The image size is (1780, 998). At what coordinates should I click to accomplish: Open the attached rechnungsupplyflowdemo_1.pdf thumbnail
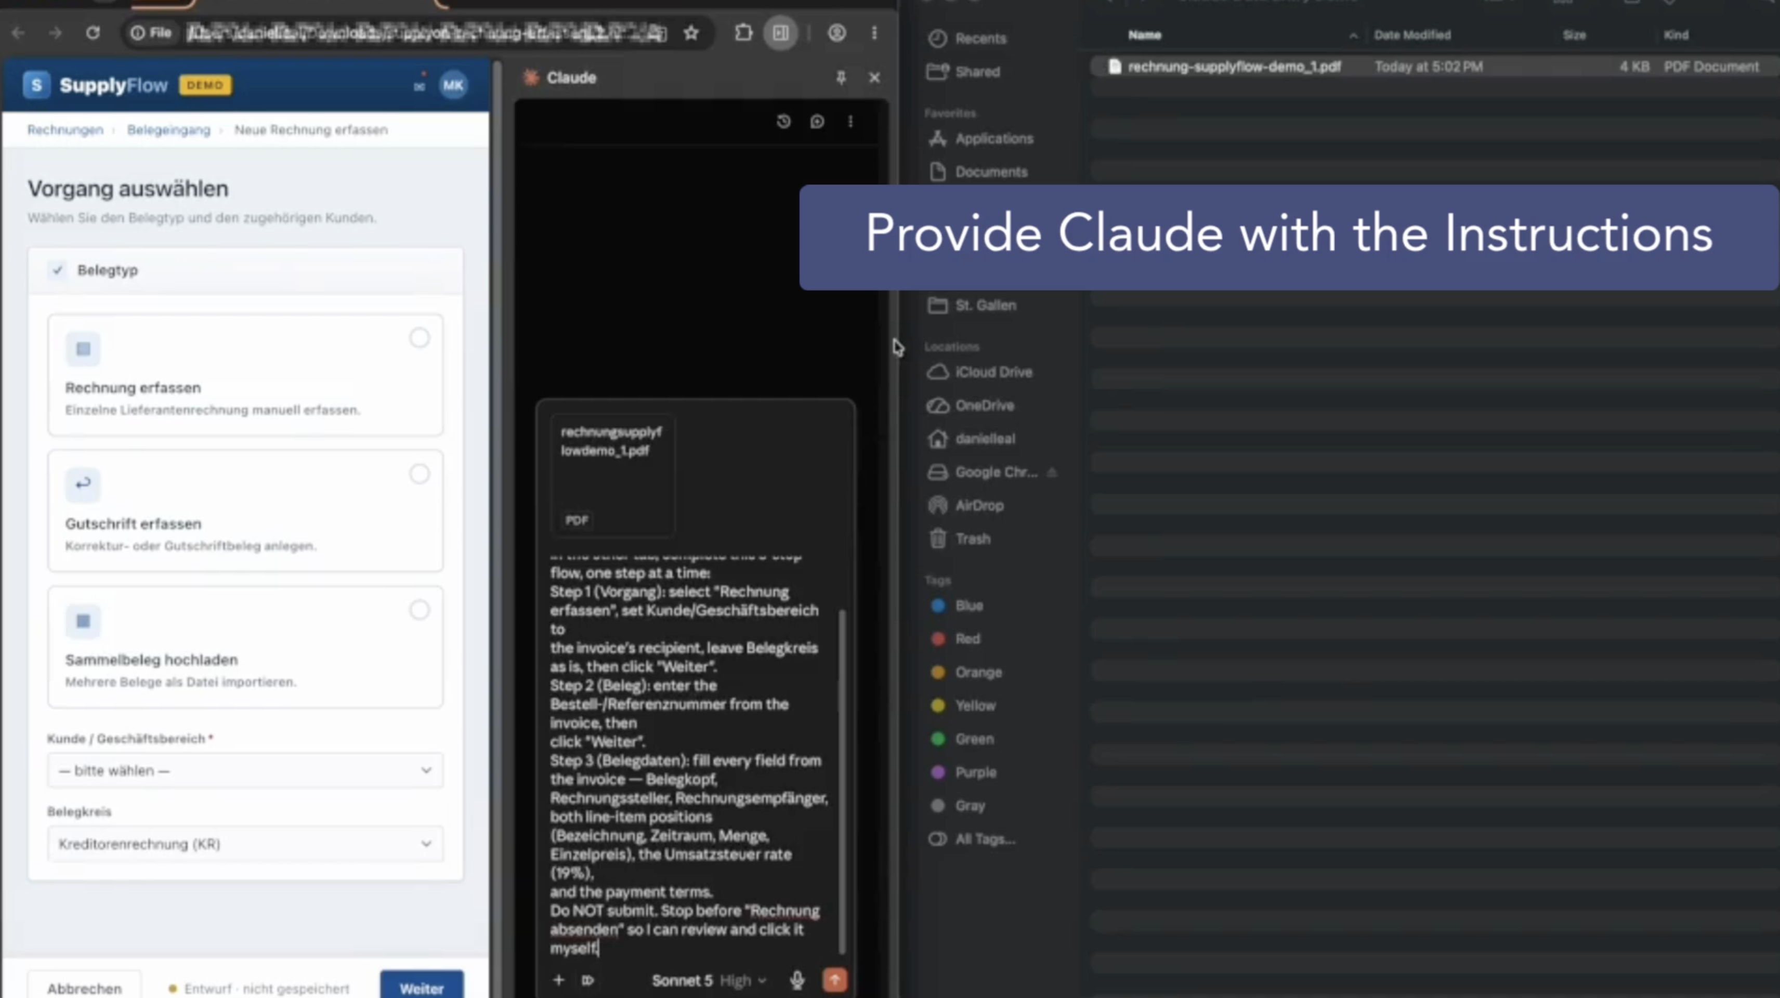pos(612,476)
